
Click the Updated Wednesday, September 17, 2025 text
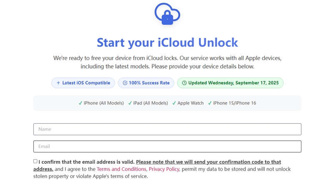234,83
